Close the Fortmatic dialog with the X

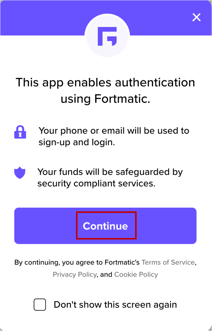pyautogui.click(x=196, y=17)
